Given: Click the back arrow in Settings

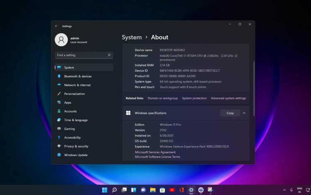Looking at the screenshot, I should 56,26.
